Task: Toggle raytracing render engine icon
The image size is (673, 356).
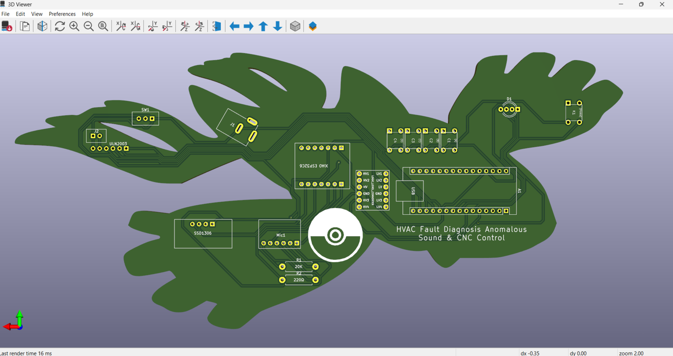Action: pos(42,26)
